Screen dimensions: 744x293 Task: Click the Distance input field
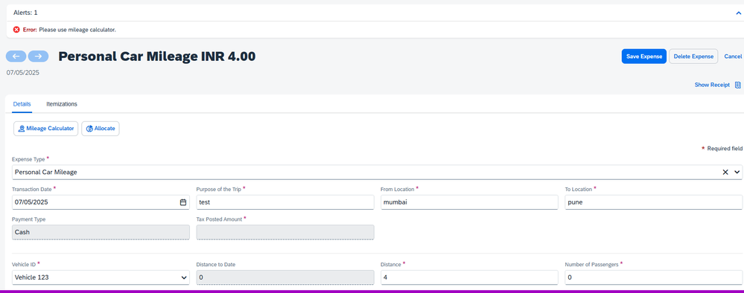469,277
